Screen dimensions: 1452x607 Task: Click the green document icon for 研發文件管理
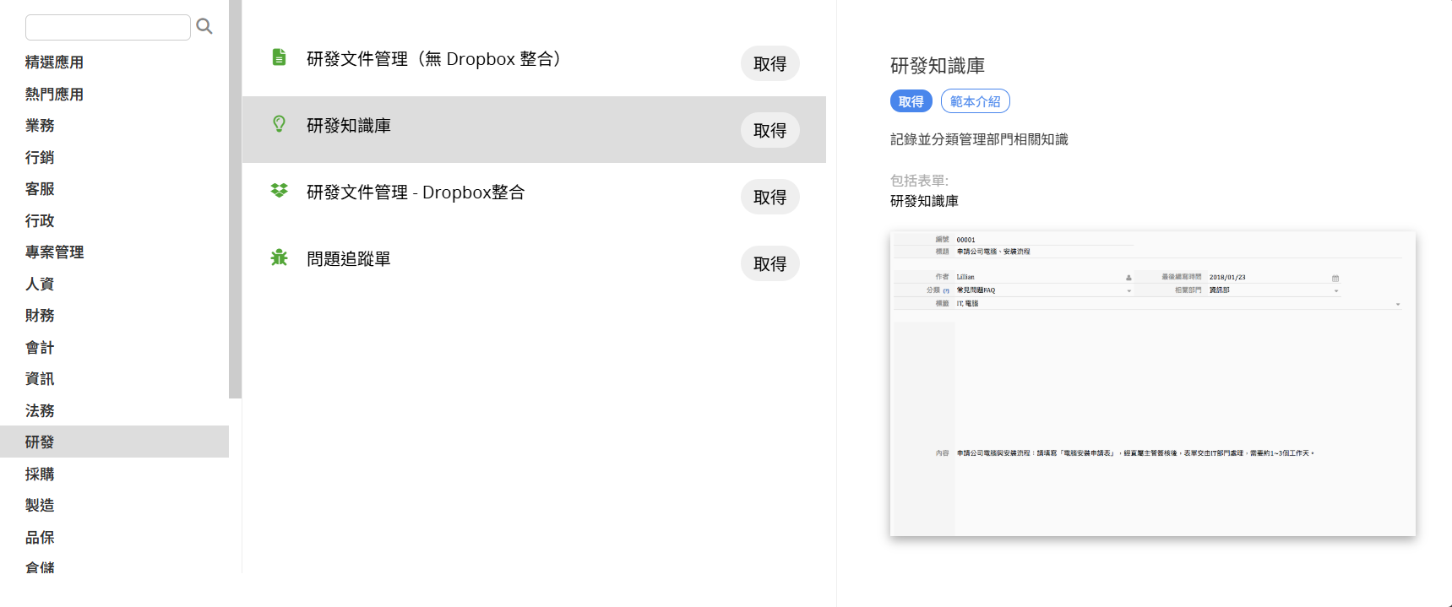[279, 57]
